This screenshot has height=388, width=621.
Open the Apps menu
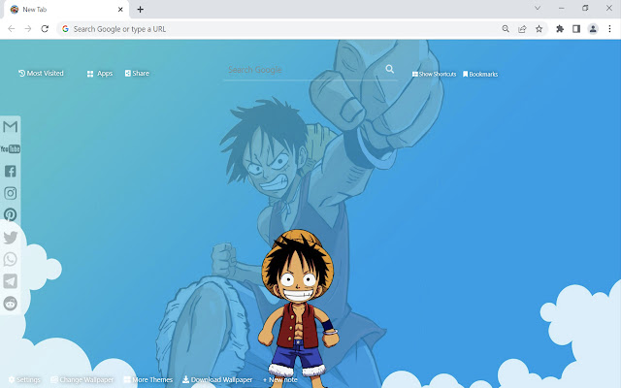point(100,74)
